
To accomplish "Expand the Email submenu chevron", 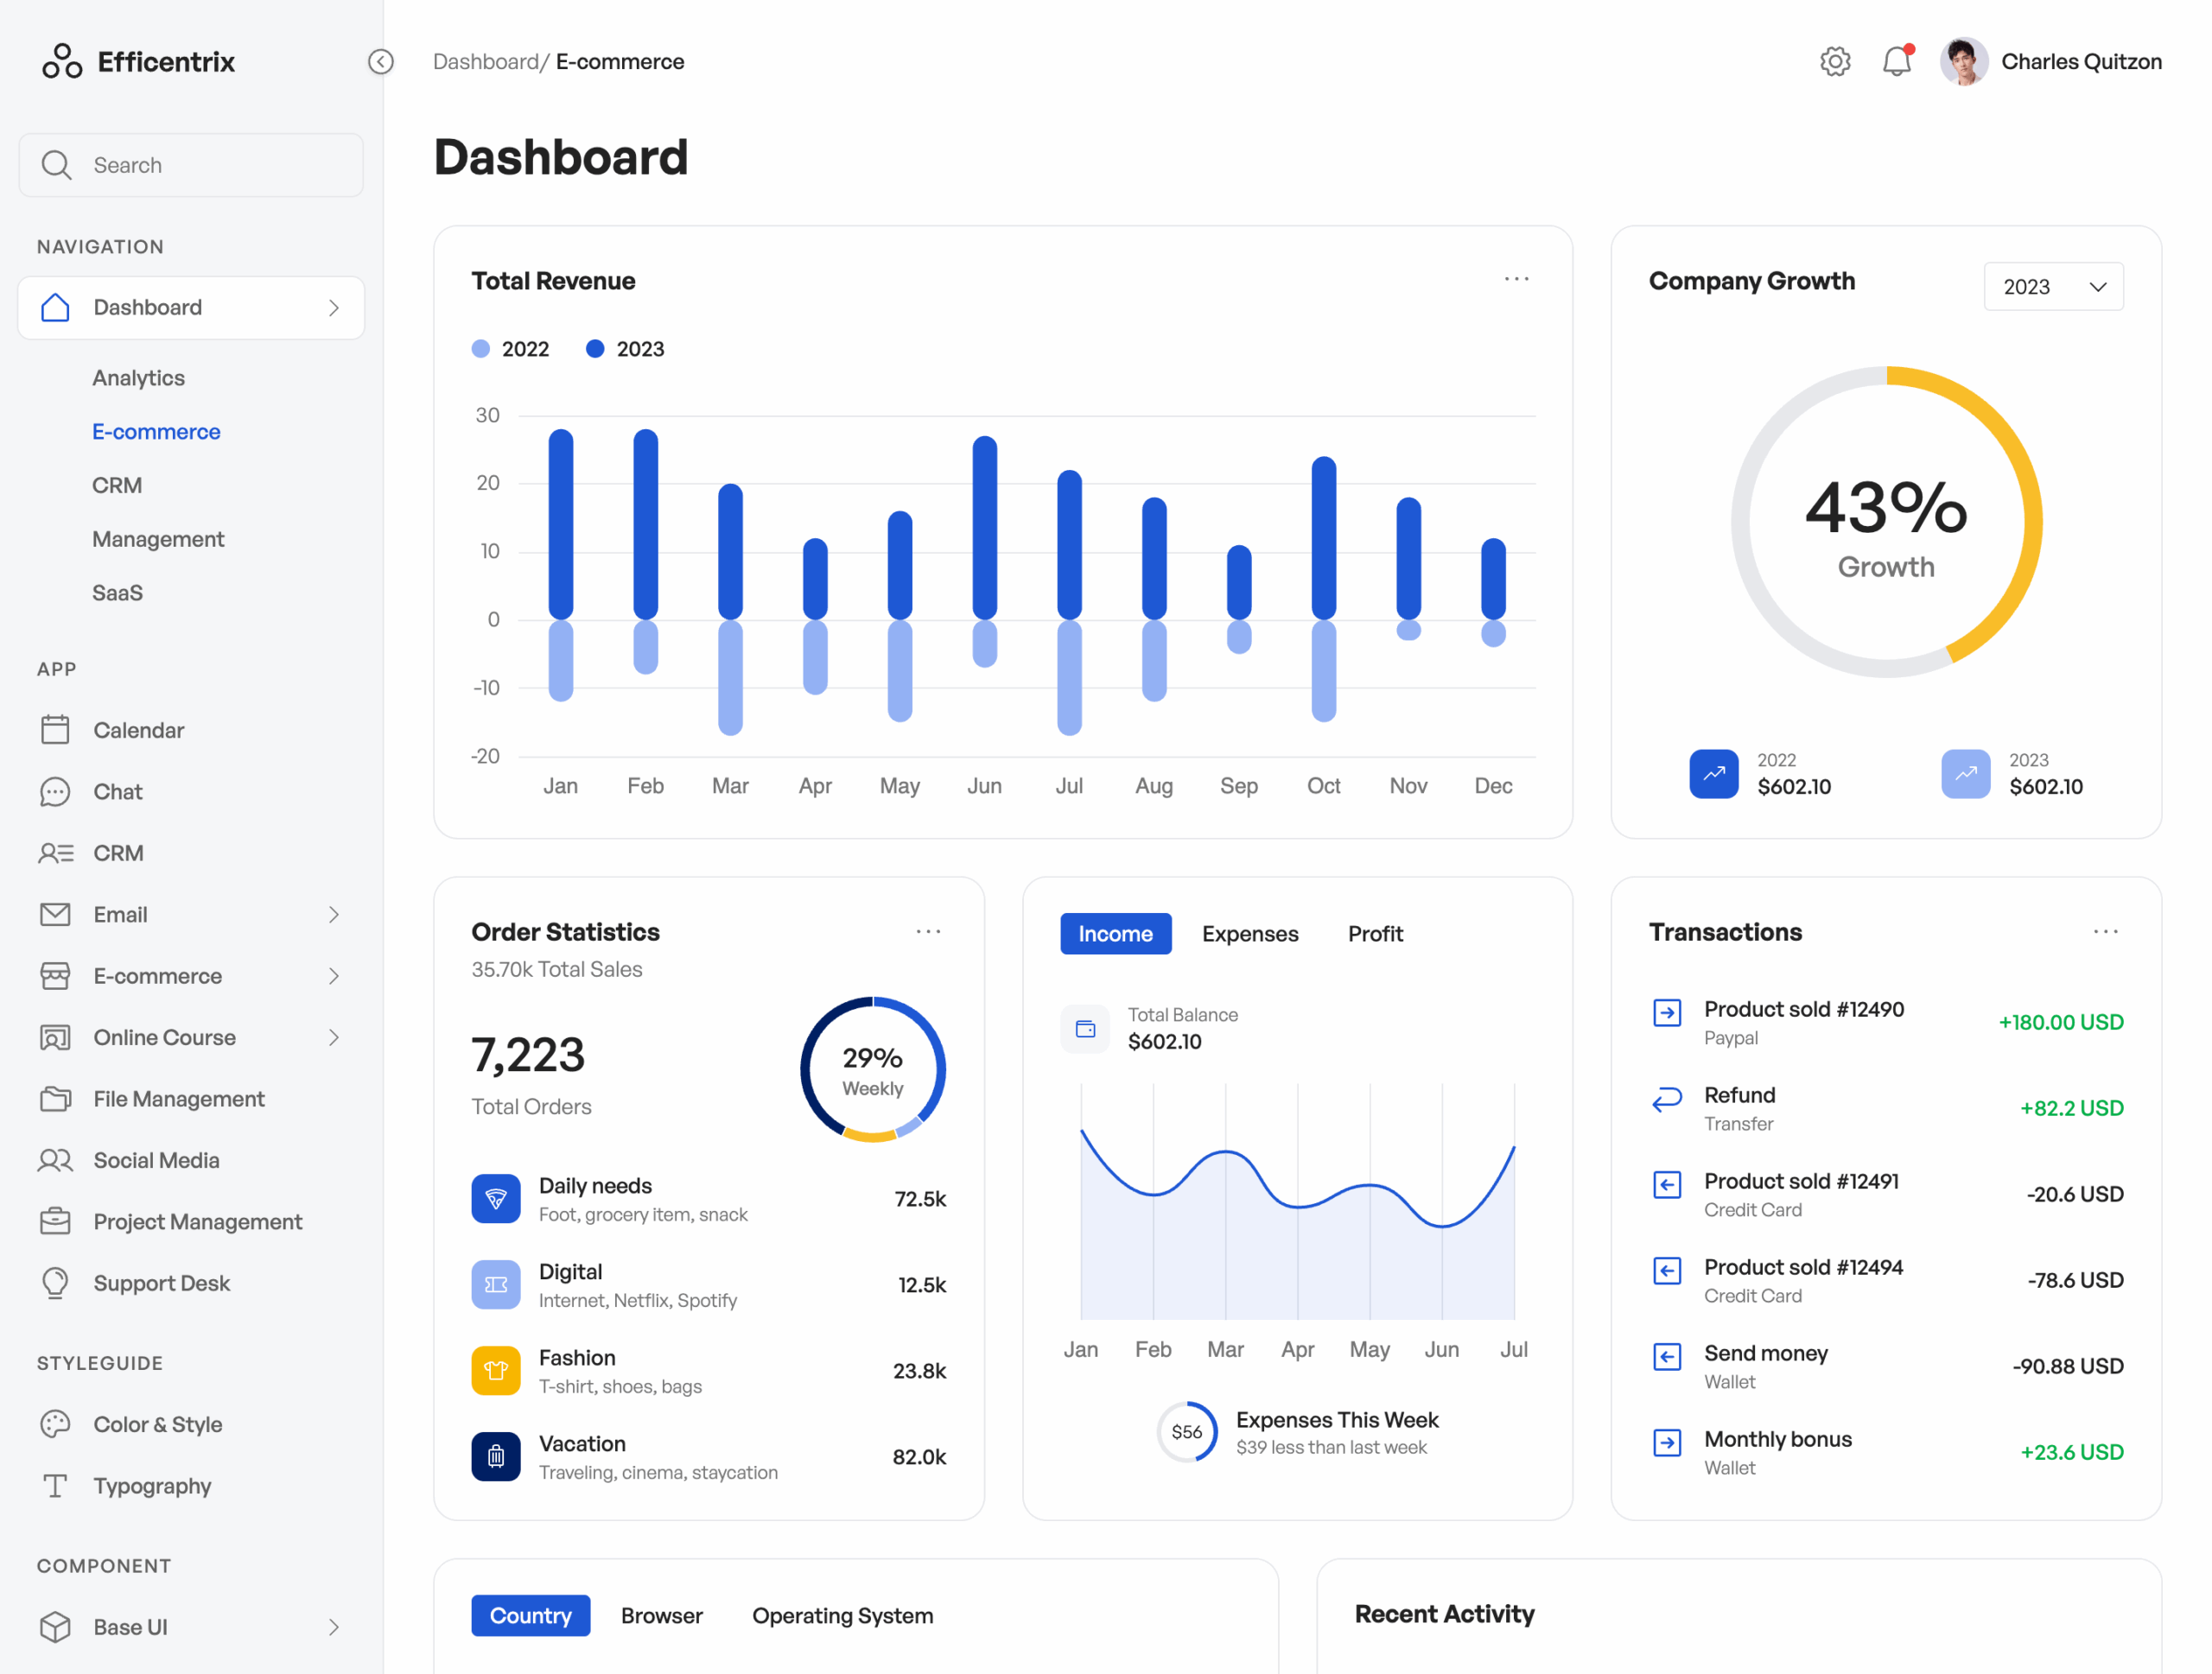I will [334, 915].
